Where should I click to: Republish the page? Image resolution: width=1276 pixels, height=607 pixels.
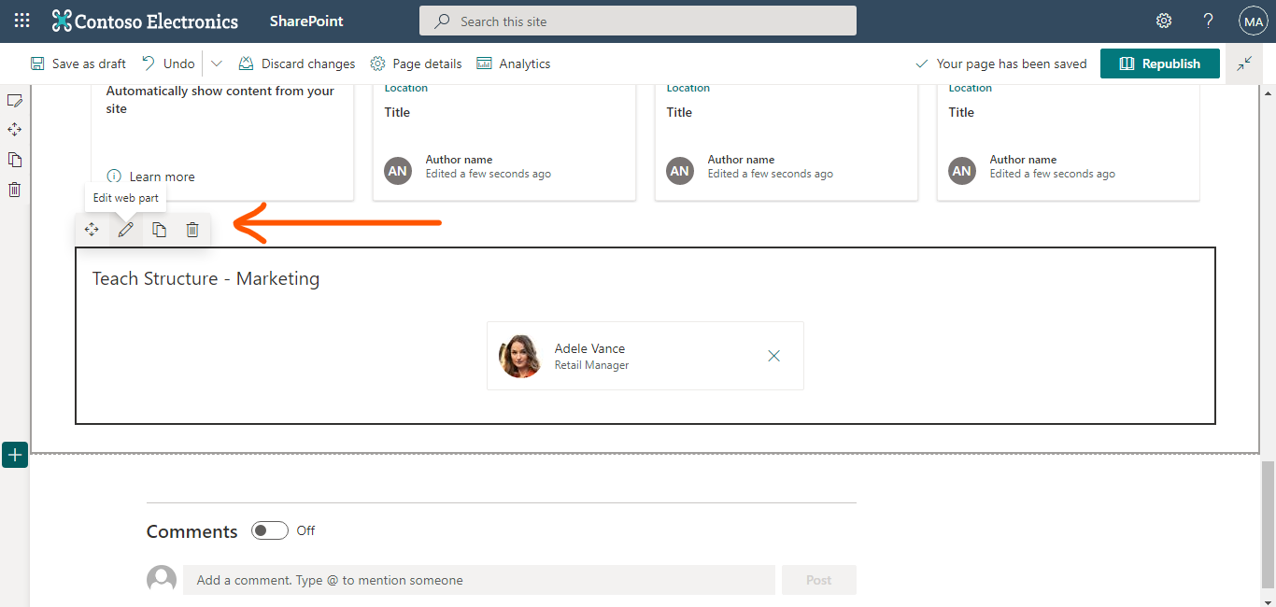pyautogui.click(x=1159, y=63)
